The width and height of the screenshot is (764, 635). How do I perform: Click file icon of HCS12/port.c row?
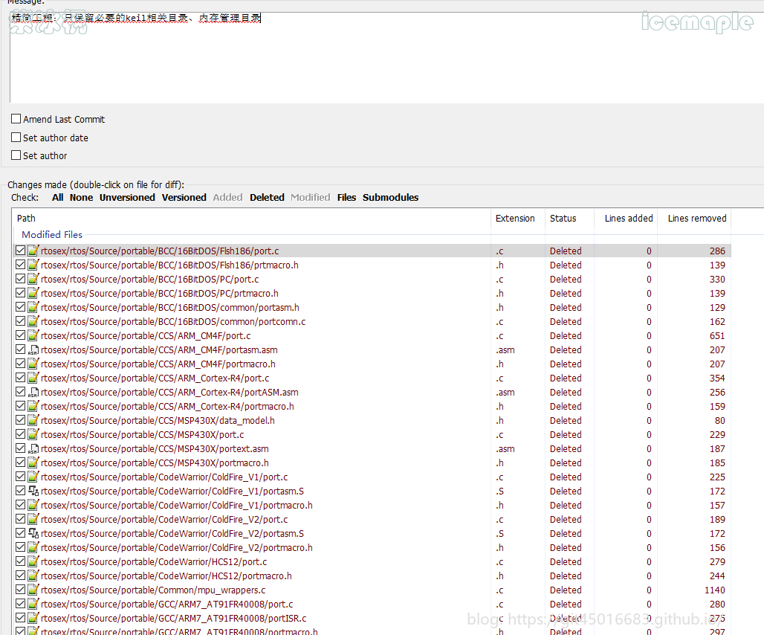pos(33,562)
